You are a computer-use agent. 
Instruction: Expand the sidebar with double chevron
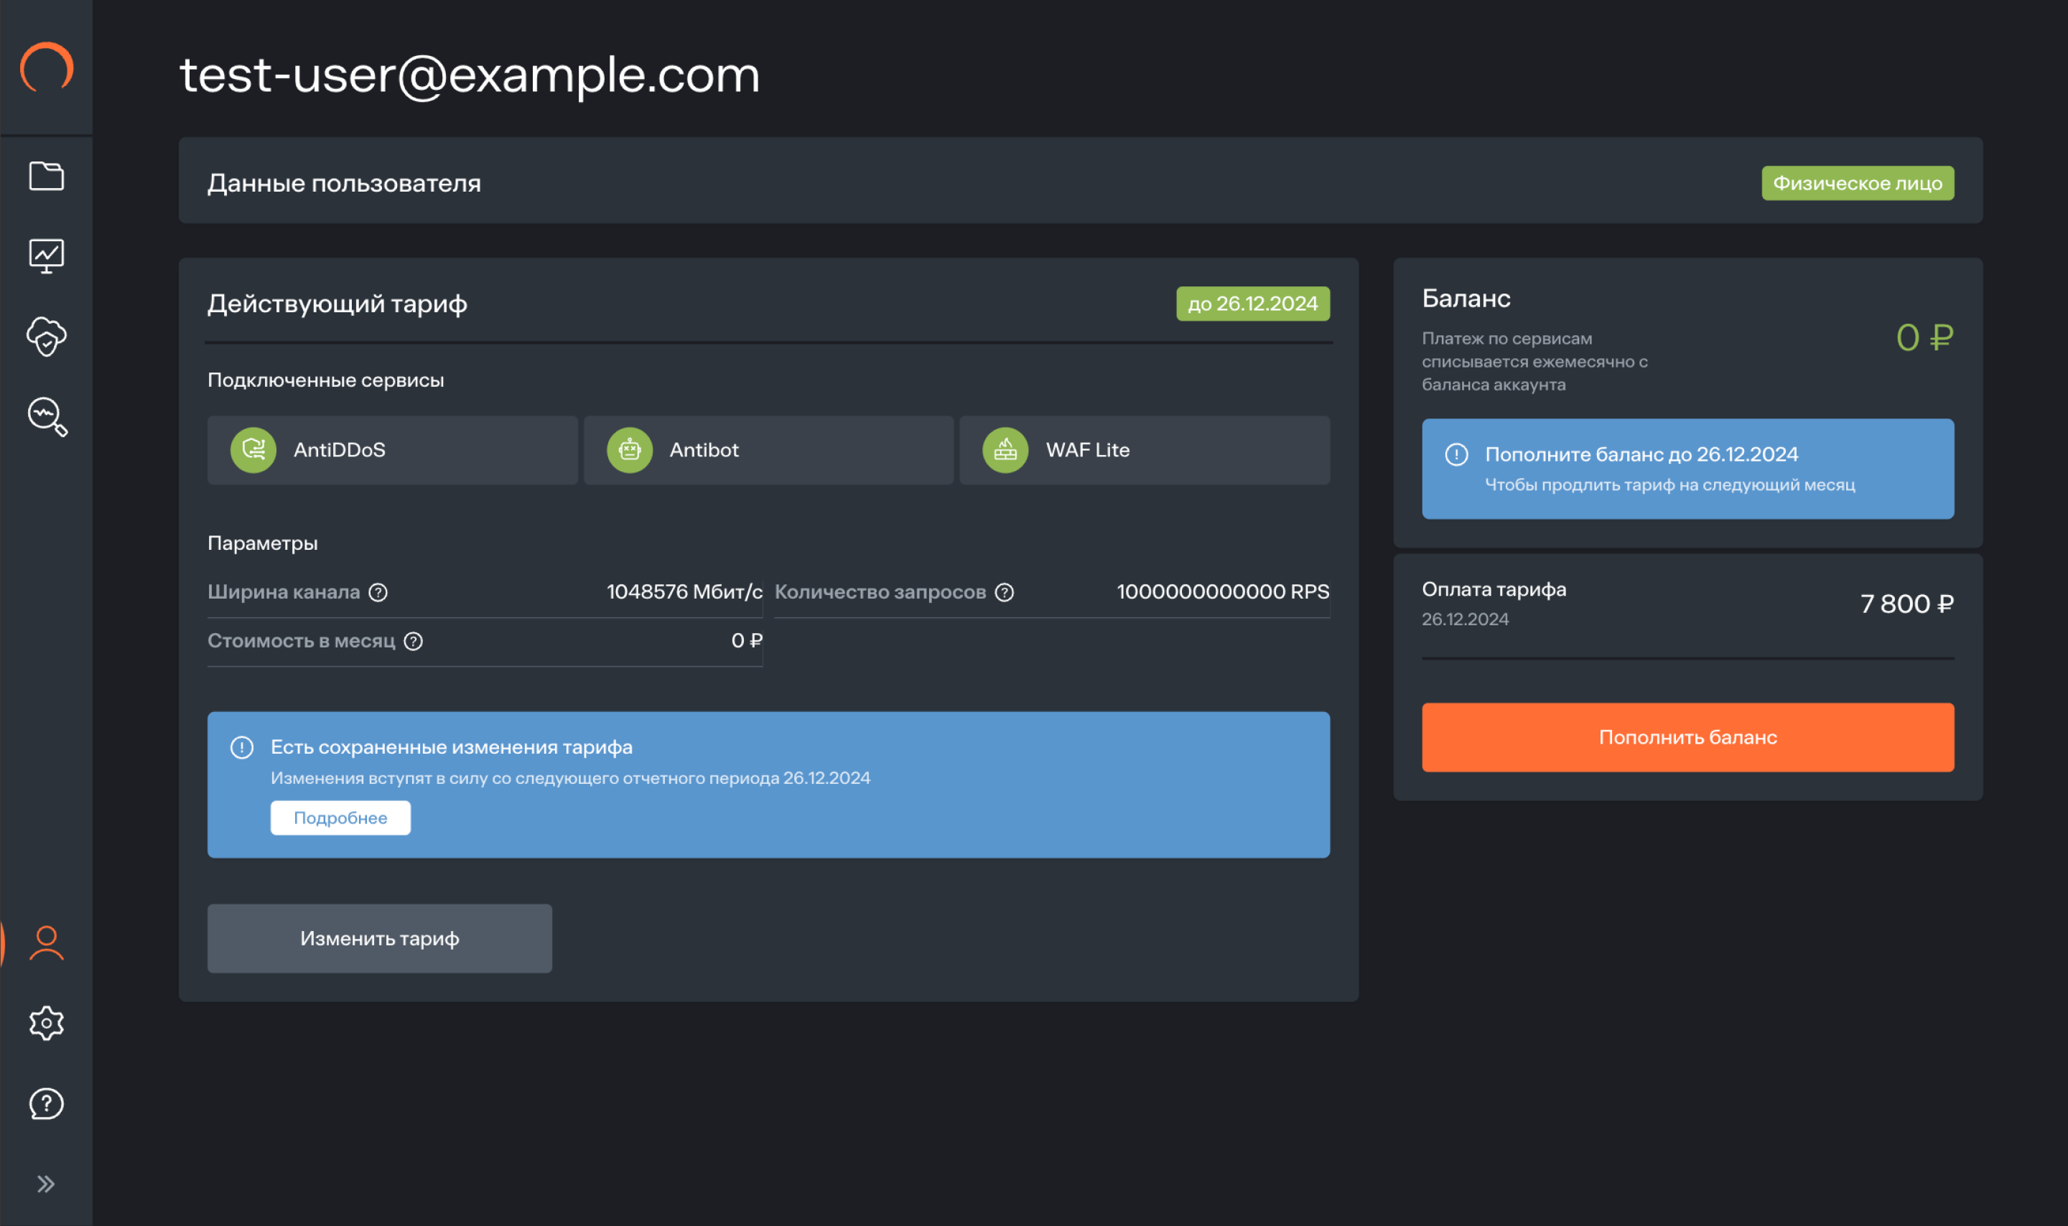[46, 1184]
